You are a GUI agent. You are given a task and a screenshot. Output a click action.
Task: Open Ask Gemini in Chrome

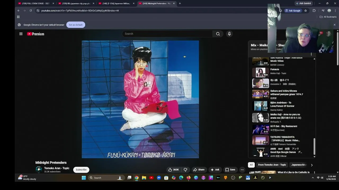point(303,3)
